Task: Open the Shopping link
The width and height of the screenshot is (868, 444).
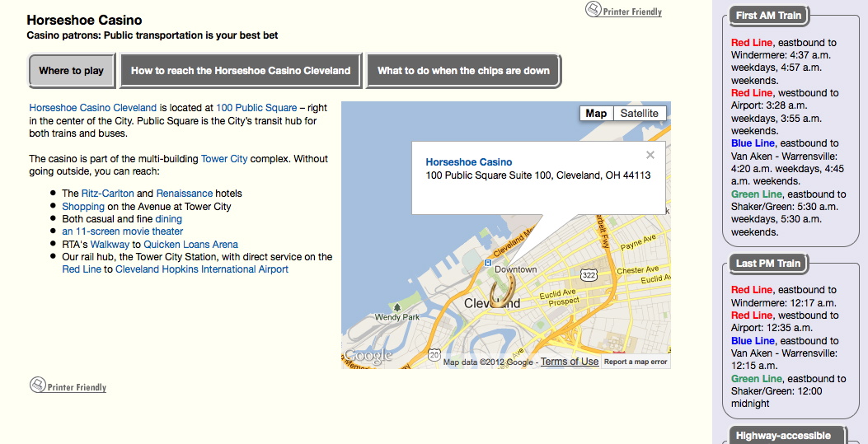Action: pyautogui.click(x=83, y=206)
